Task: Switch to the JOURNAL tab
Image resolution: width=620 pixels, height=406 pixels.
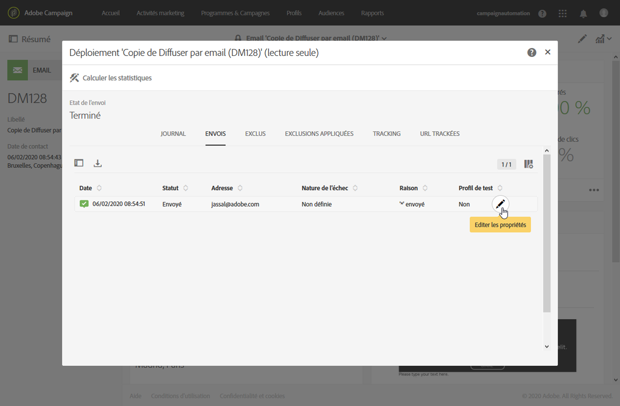Action: click(173, 134)
